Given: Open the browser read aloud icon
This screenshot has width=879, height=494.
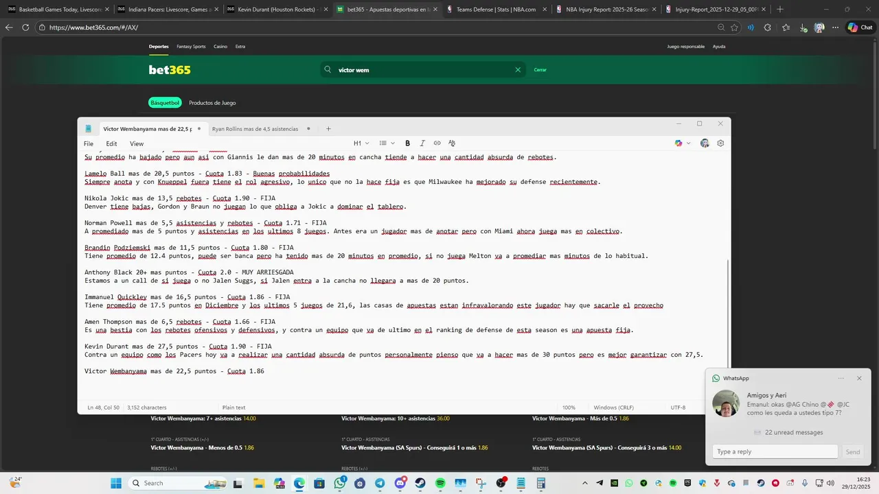Looking at the screenshot, I should pyautogui.click(x=750, y=27).
